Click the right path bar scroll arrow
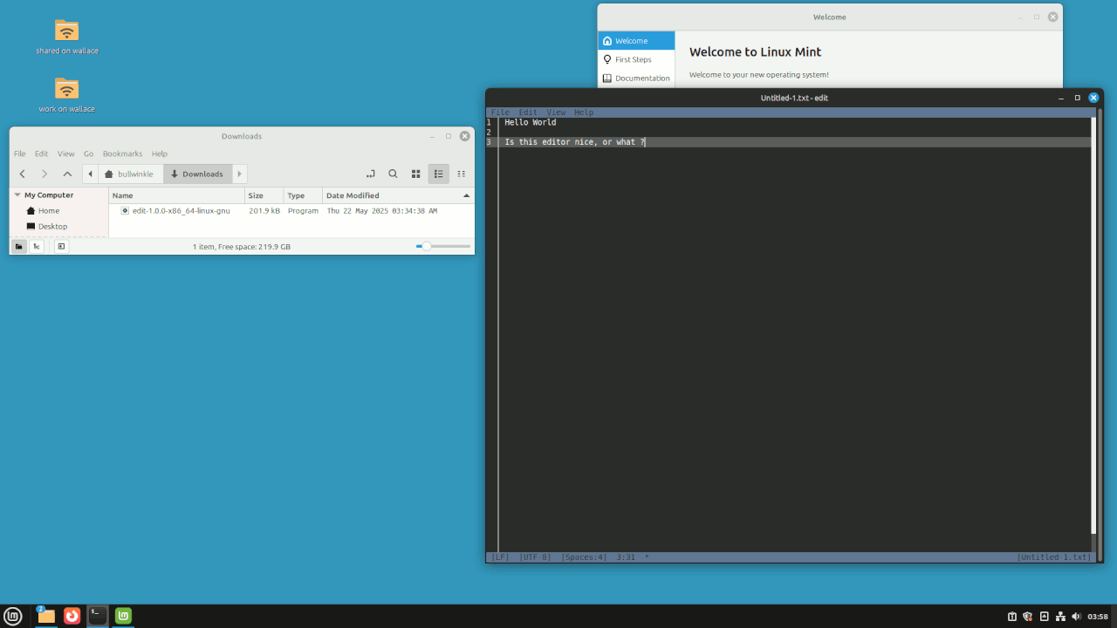Image resolution: width=1117 pixels, height=628 pixels. point(240,174)
